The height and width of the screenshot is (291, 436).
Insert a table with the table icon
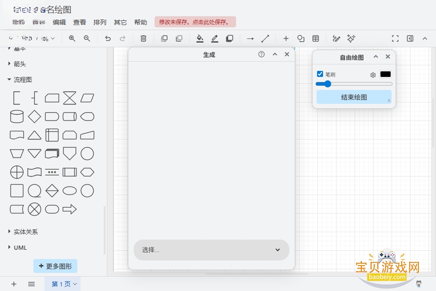[x=316, y=38]
